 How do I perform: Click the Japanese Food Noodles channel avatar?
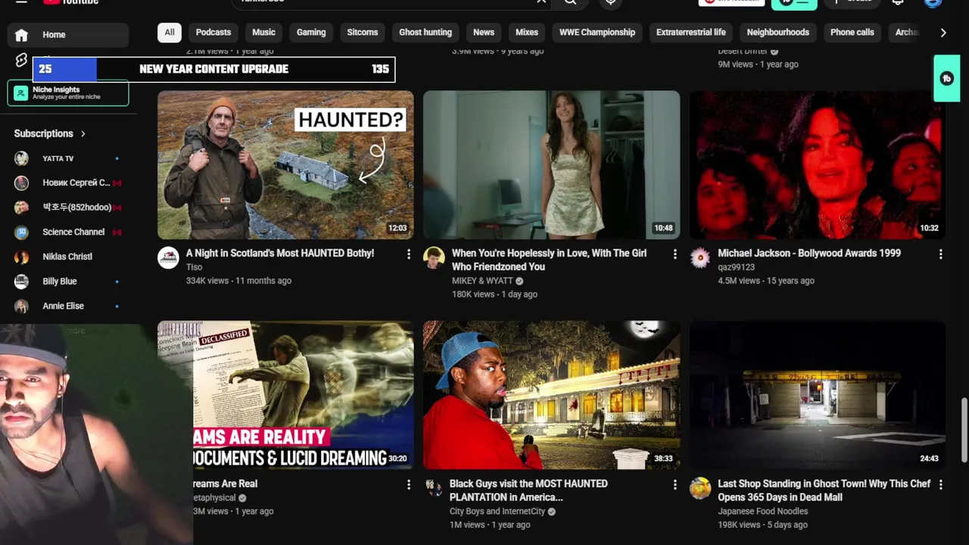tap(700, 487)
